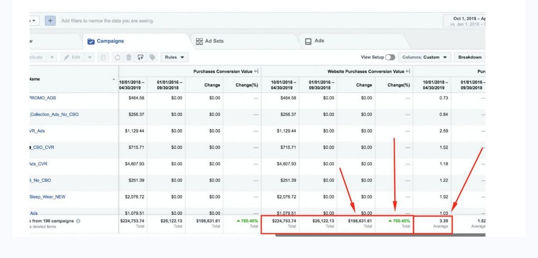Click the disabled clipboard icon in toolbar

(103, 57)
